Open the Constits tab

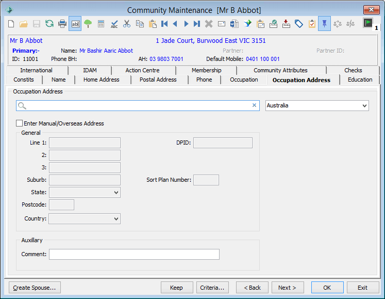24,80
